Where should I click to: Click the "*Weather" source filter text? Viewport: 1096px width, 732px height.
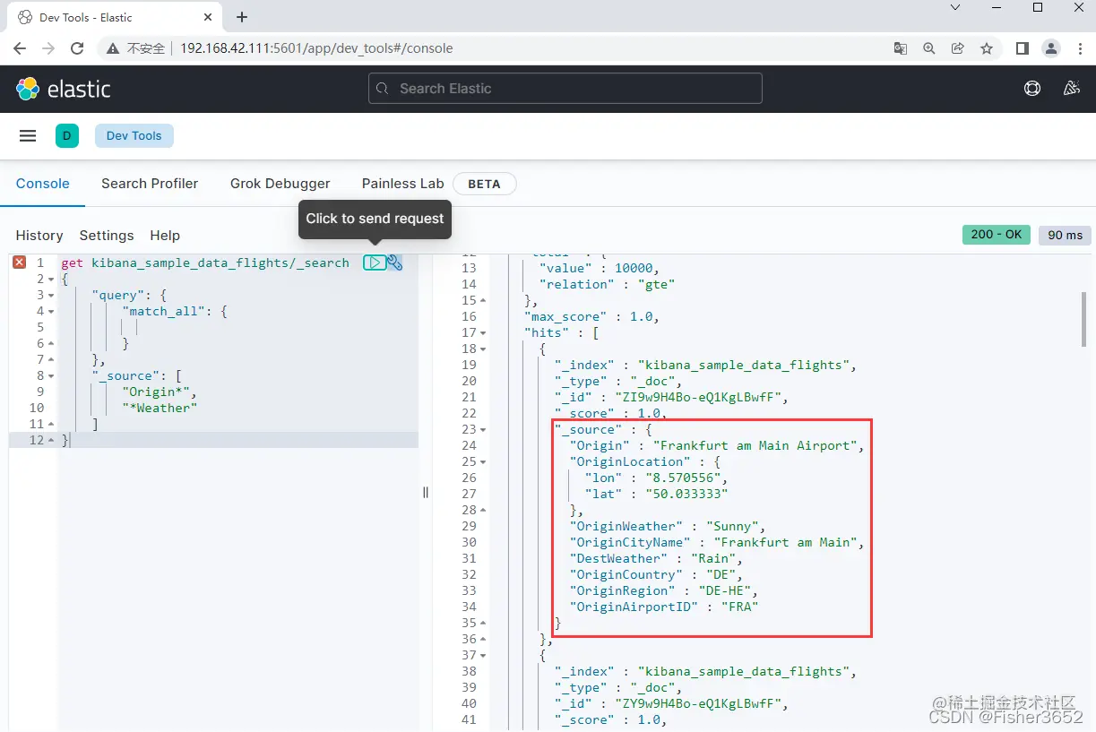point(160,408)
